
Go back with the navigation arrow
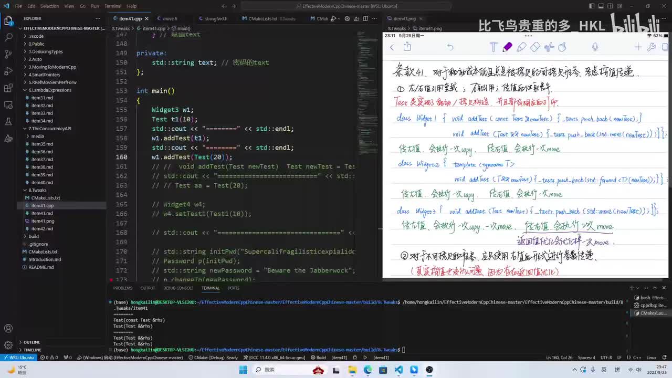click(224, 6)
